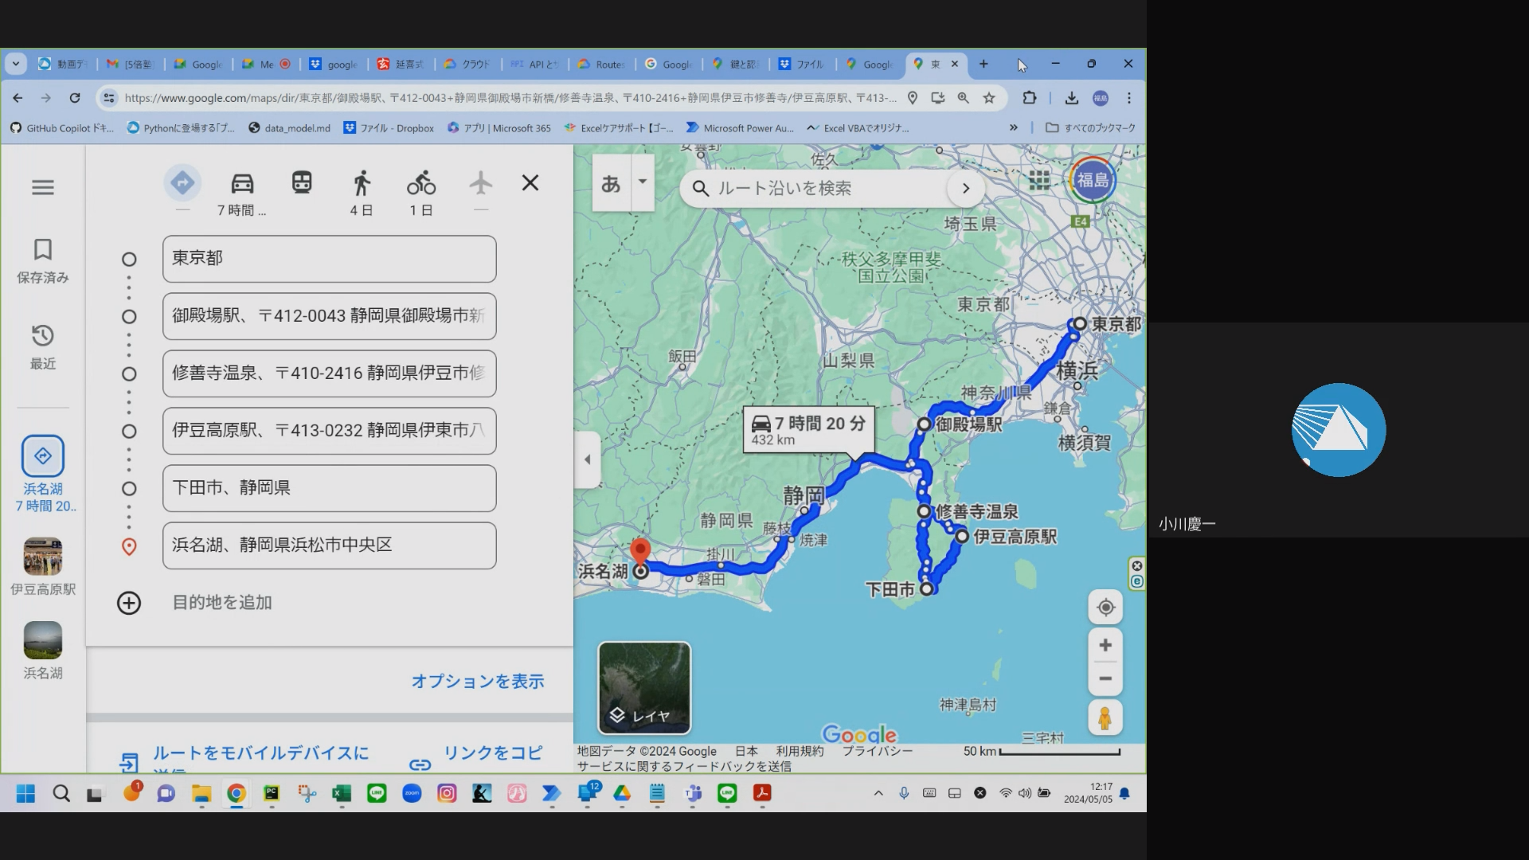Image resolution: width=1529 pixels, height=860 pixels.
Task: Collapse the directions side panel
Action: click(x=588, y=459)
